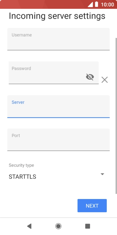Focus the Username input field
This screenshot has height=235, width=117.
[x=58, y=39]
